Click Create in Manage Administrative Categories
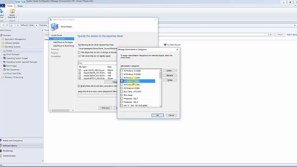The height and width of the screenshot is (167, 297). tap(170, 71)
